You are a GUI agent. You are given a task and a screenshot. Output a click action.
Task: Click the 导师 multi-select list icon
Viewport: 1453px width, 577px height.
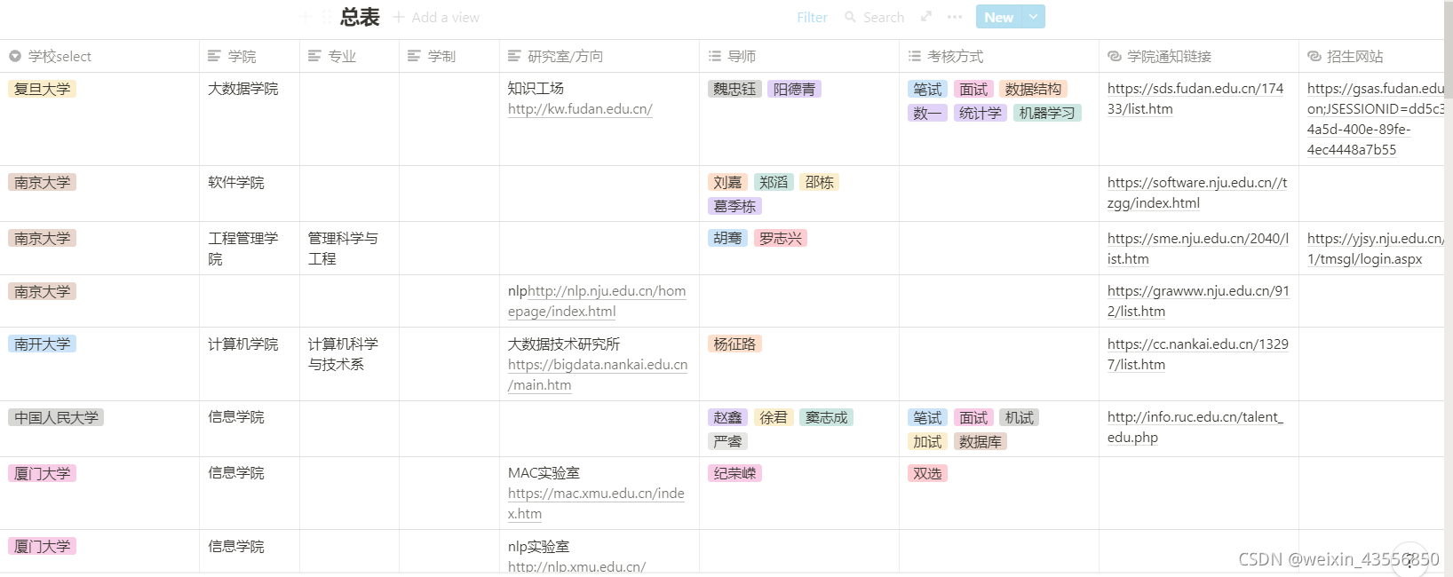pyautogui.click(x=714, y=56)
